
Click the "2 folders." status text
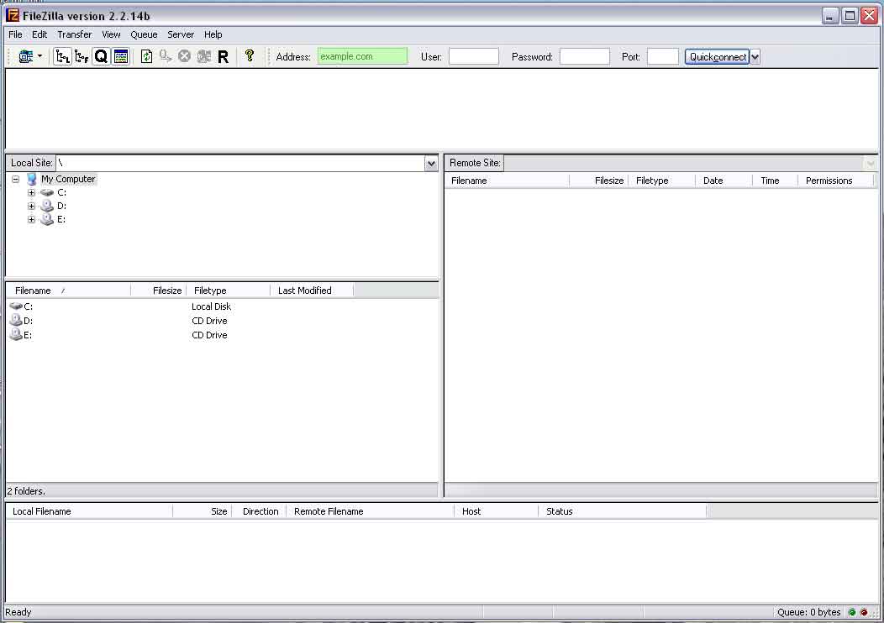[26, 491]
